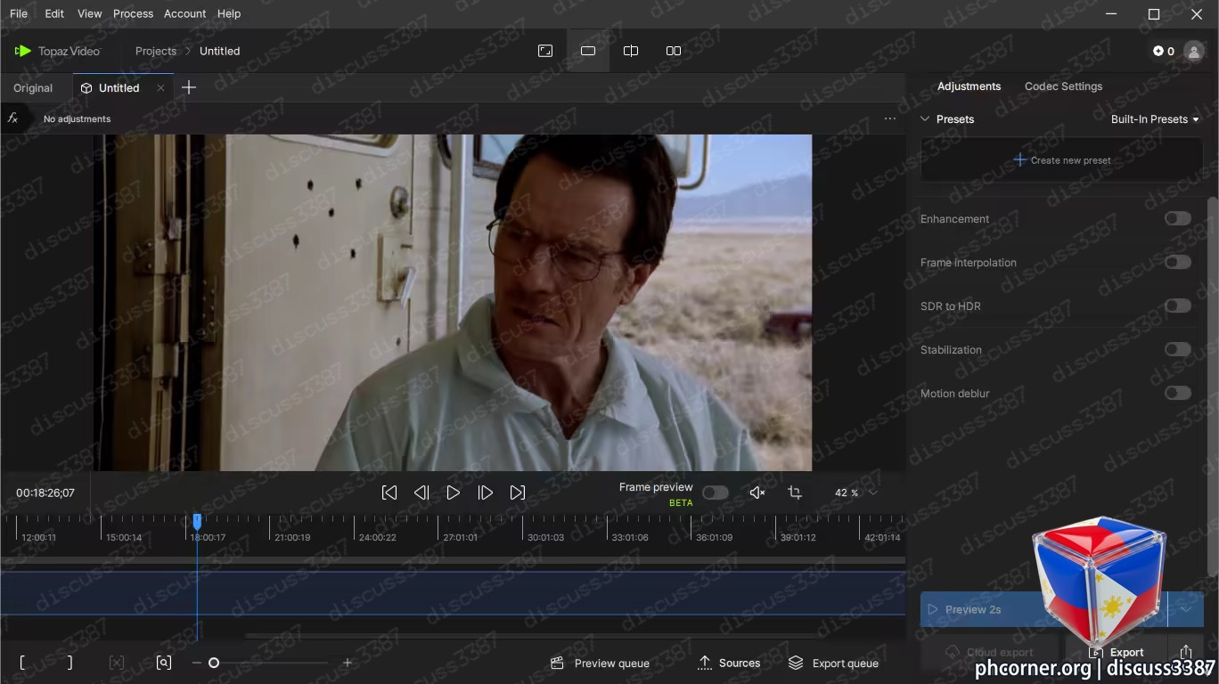Open the Preview queue
The width and height of the screenshot is (1219, 684).
(x=601, y=663)
